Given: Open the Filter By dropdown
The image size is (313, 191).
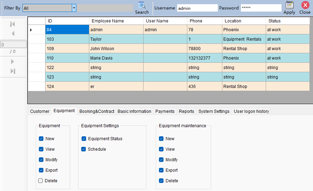Looking at the screenshot, I should 74,8.
